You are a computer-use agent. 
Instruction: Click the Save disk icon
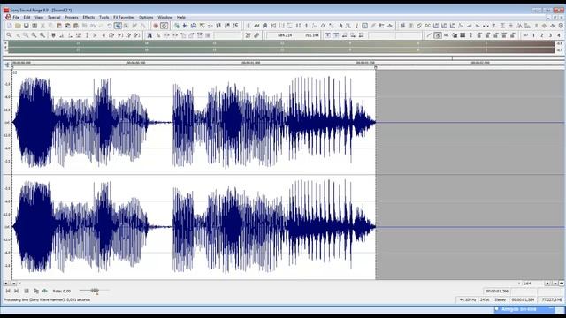[x=26, y=26]
